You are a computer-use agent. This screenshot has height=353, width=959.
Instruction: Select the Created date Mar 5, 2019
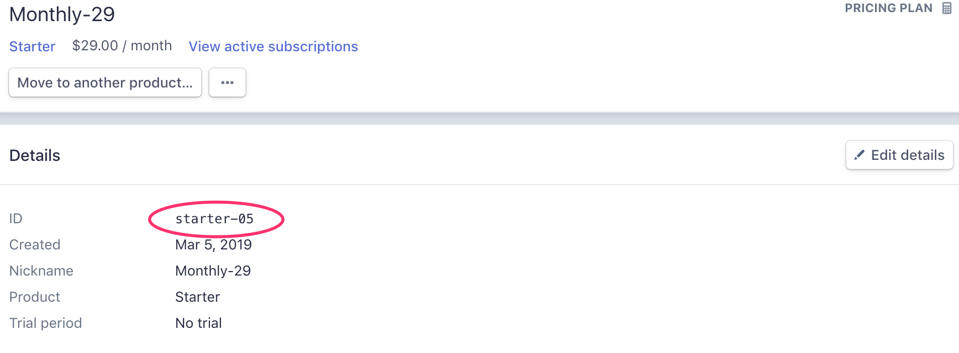[213, 244]
